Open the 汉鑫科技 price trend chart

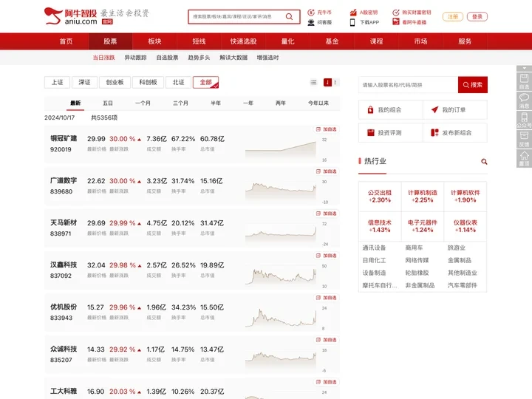281,276
